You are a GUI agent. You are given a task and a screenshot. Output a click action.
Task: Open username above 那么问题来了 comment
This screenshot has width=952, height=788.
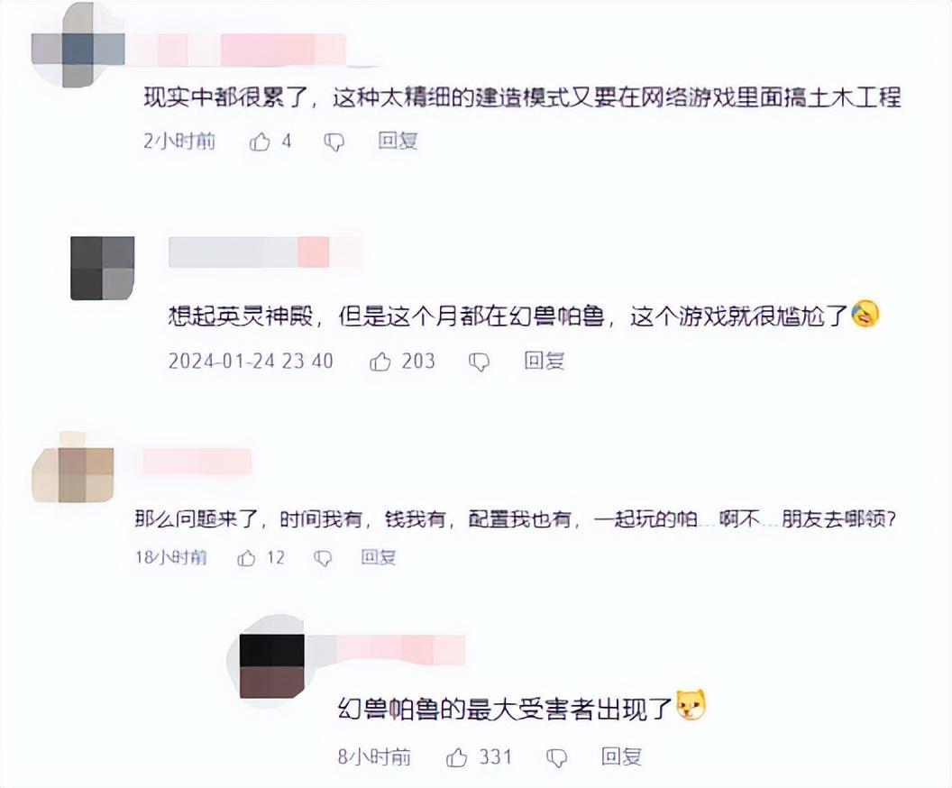197,462
